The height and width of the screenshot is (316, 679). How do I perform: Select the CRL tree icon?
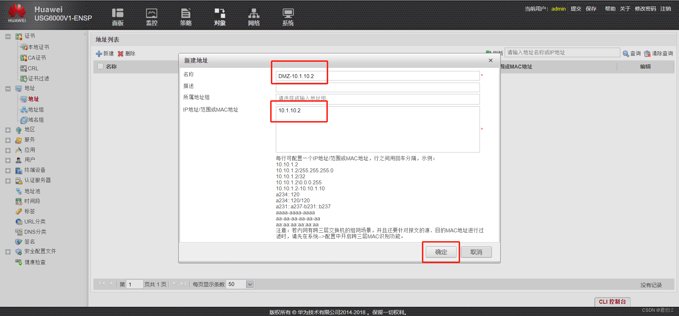[24, 68]
